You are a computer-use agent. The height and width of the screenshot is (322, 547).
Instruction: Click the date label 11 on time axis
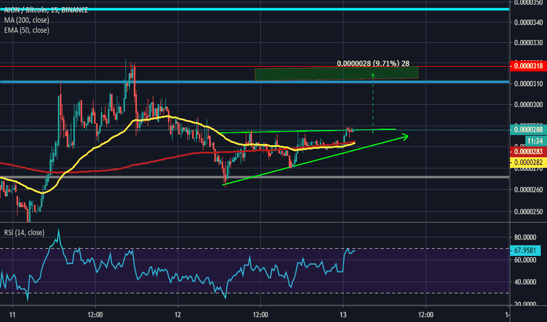12,315
